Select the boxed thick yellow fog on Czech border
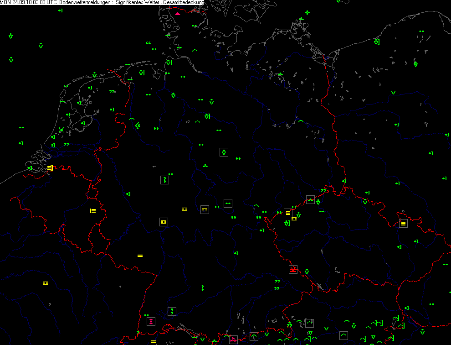451x345 pixels. (287, 213)
